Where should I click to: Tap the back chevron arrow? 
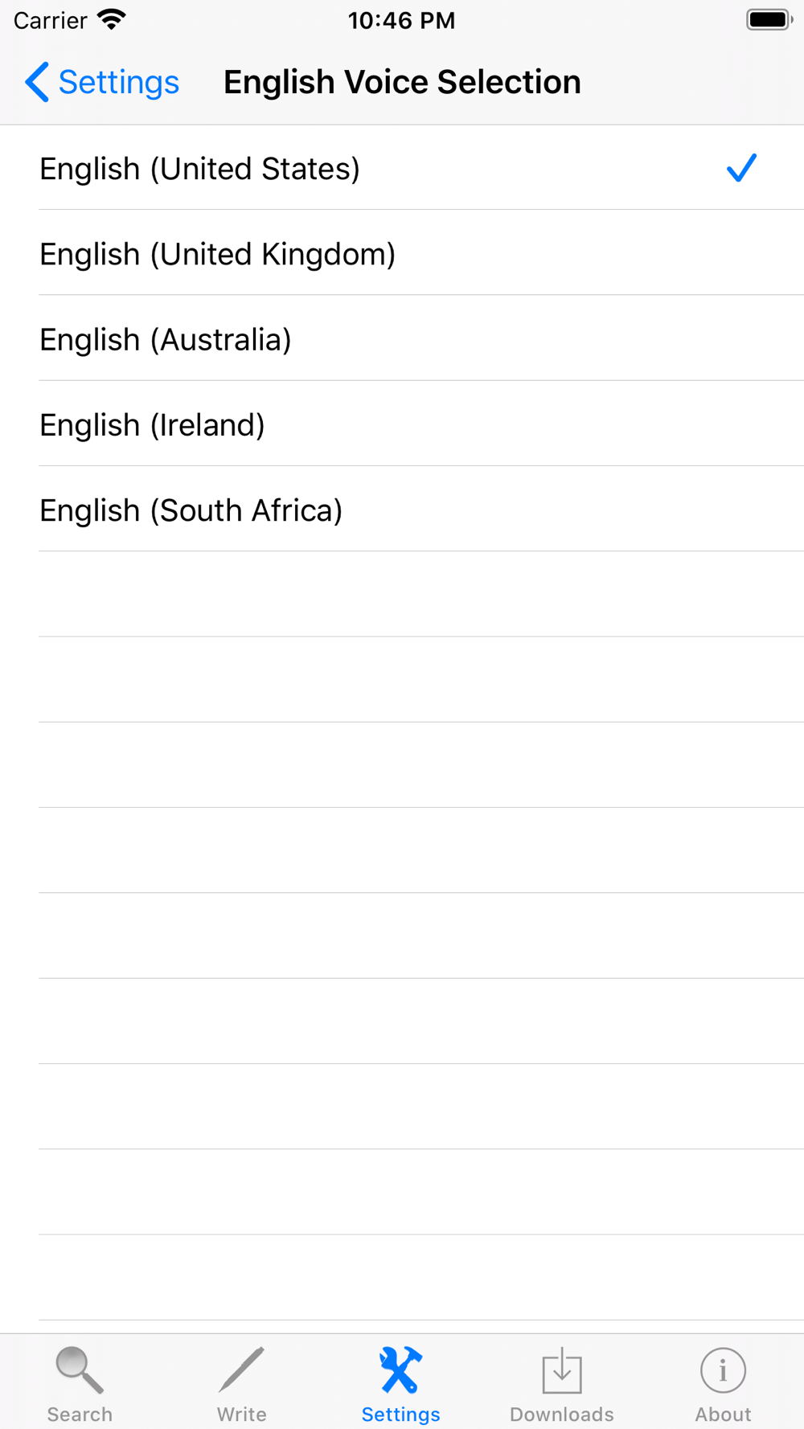click(37, 82)
